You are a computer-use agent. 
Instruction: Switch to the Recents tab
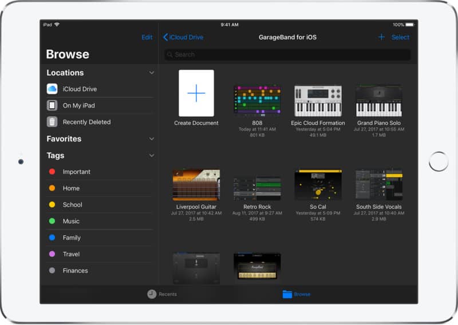pyautogui.click(x=162, y=294)
